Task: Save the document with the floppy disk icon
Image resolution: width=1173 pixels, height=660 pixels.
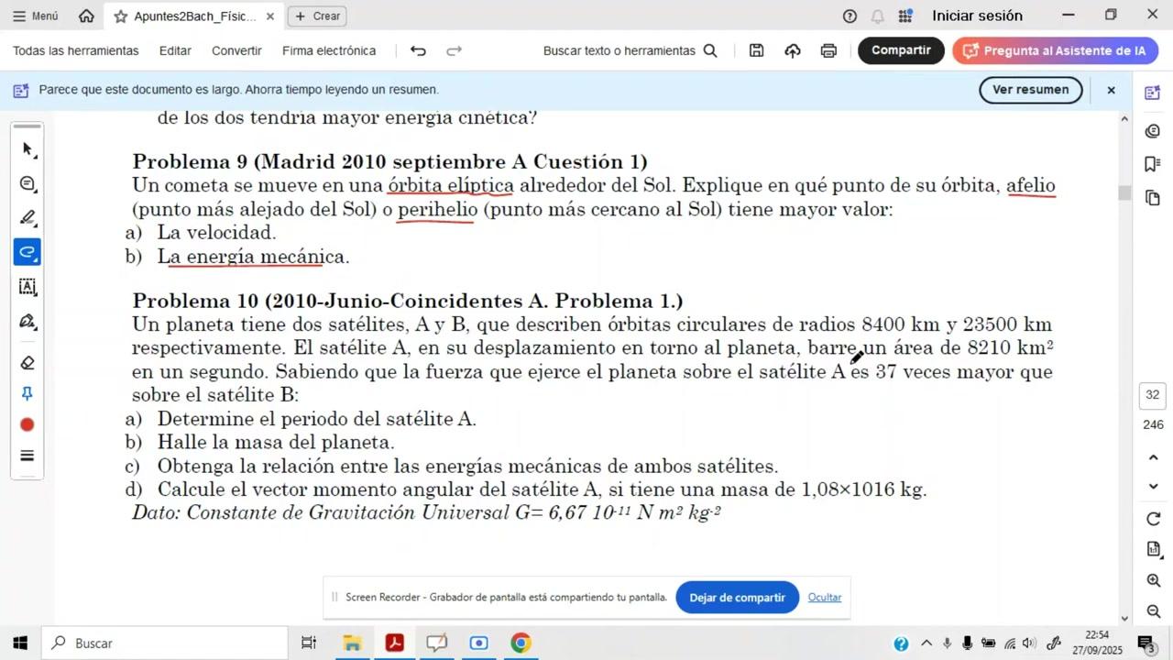Action: click(756, 50)
